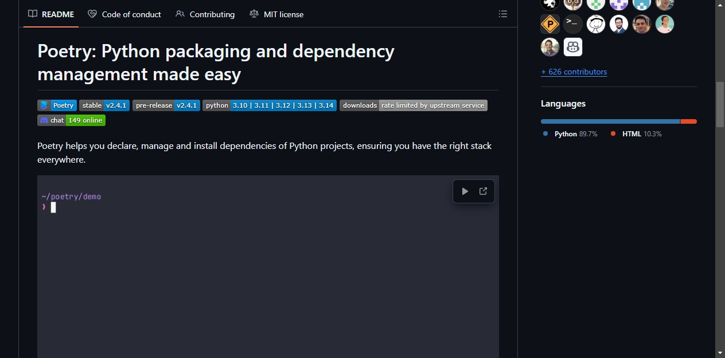This screenshot has height=358, width=725.
Task: Open the Copilot bot contributor avatar
Action: pyautogui.click(x=573, y=47)
